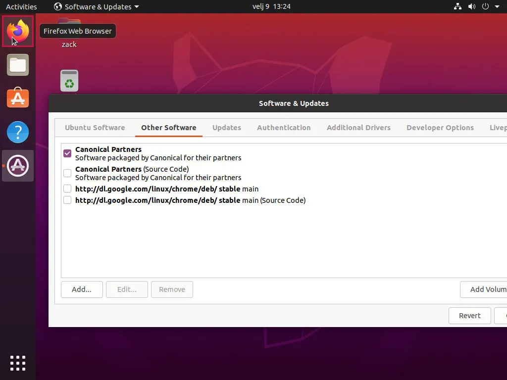Expand the system menu arrow

[497, 6]
